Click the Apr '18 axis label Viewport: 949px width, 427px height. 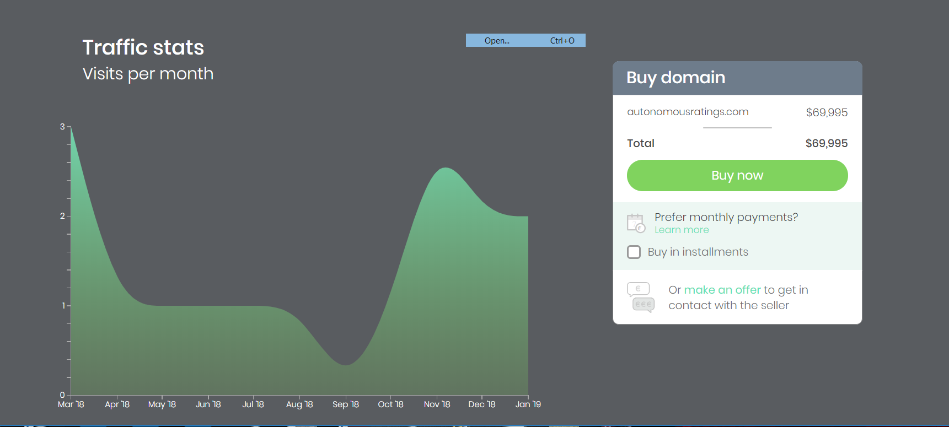(117, 404)
